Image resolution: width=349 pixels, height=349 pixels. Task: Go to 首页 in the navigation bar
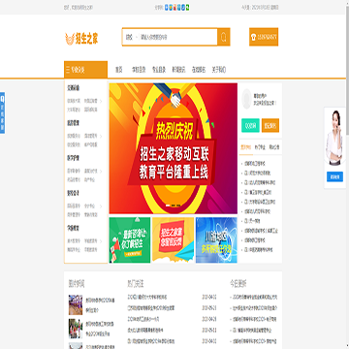coord(119,70)
